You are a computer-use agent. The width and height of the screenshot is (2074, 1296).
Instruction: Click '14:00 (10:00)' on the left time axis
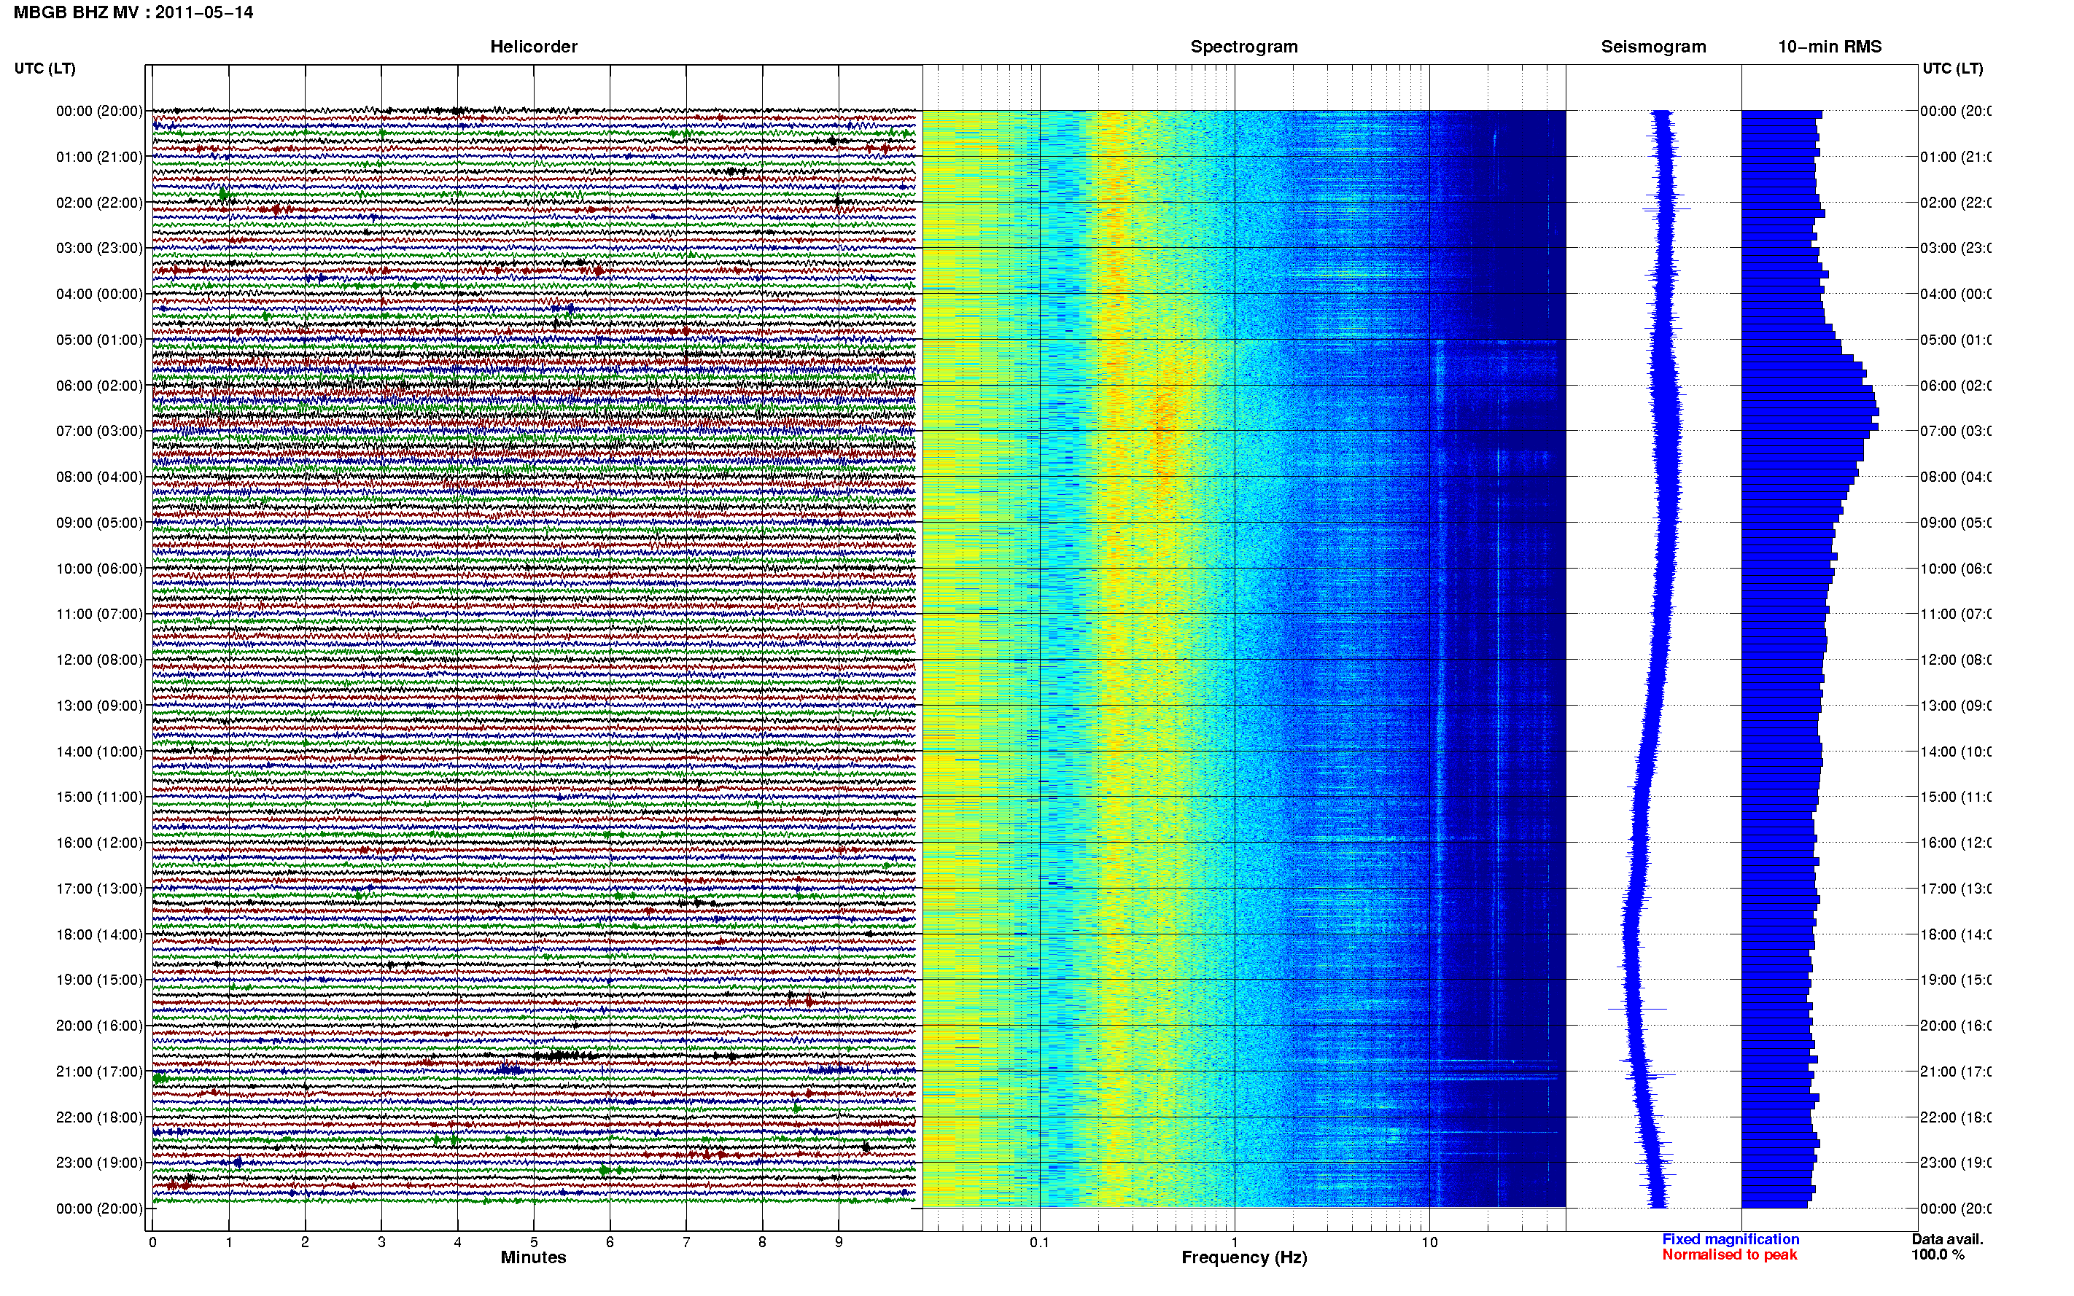point(99,752)
